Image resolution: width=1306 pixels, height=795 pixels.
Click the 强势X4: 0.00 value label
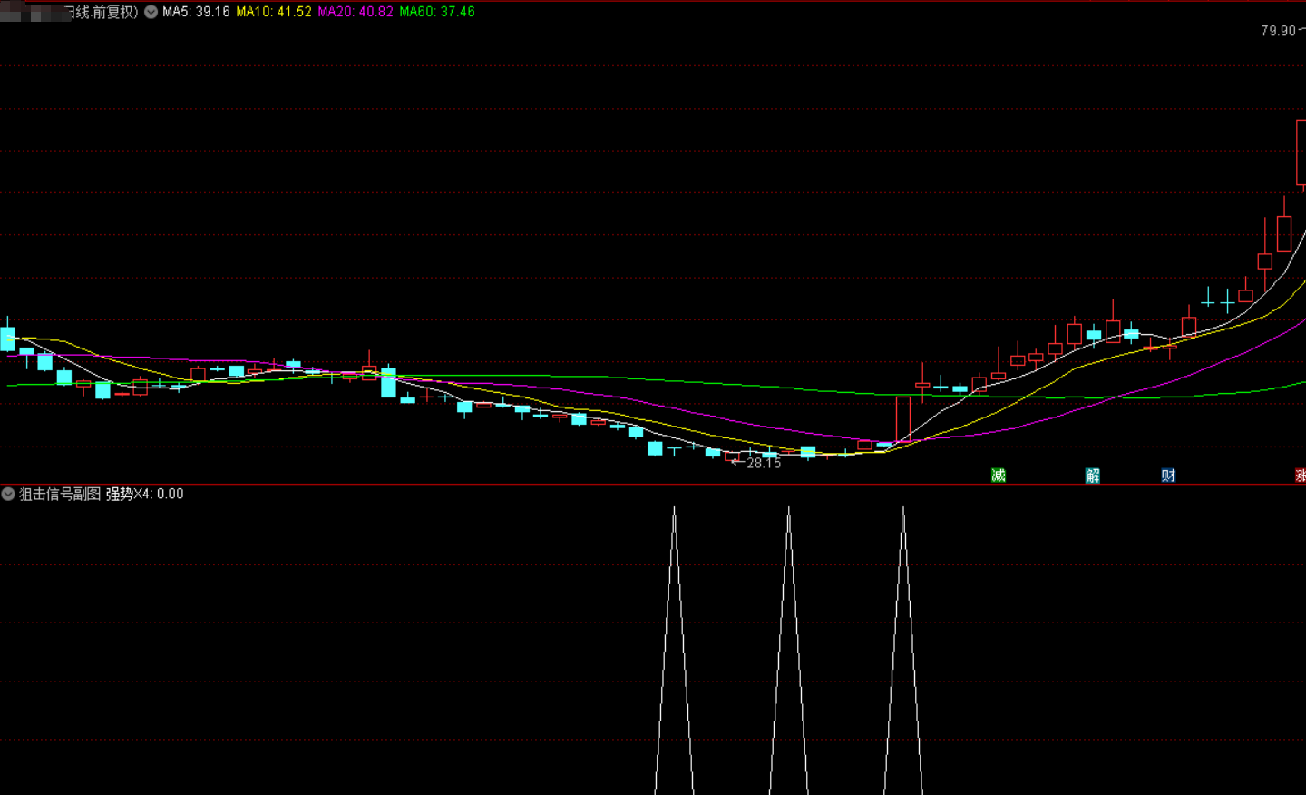(145, 494)
